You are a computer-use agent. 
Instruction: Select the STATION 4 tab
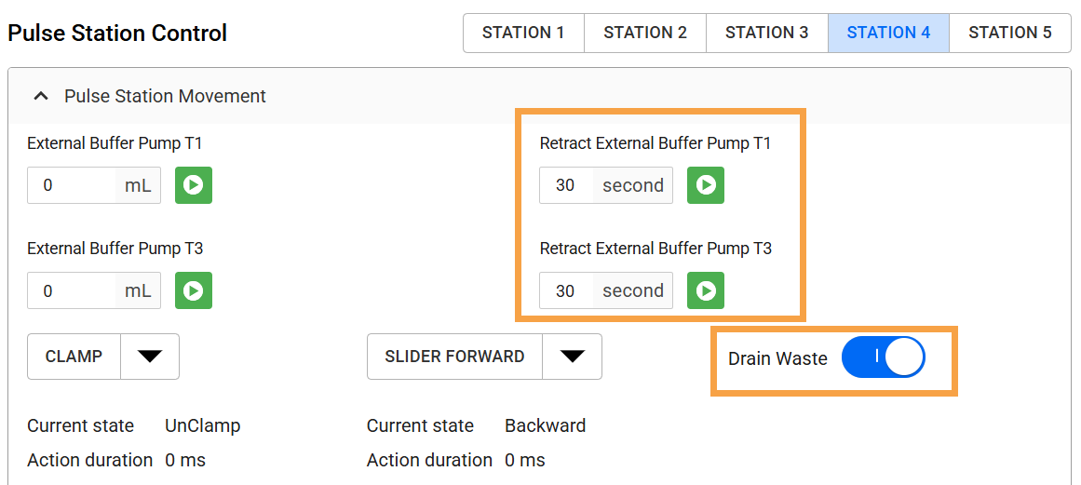tap(888, 33)
